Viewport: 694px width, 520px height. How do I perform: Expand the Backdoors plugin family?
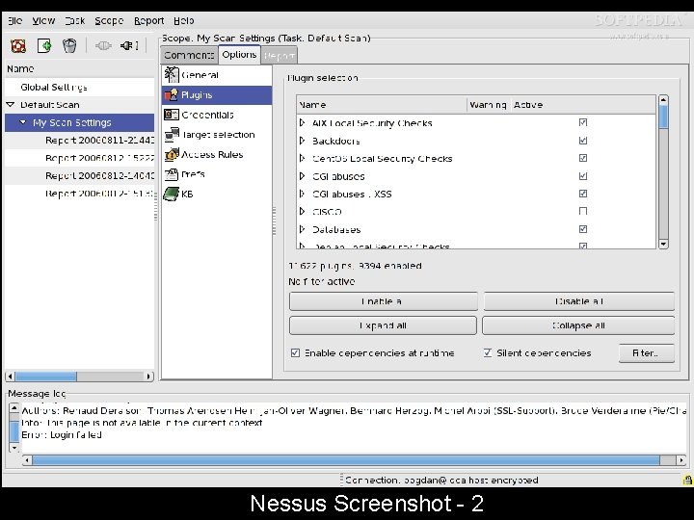click(303, 141)
